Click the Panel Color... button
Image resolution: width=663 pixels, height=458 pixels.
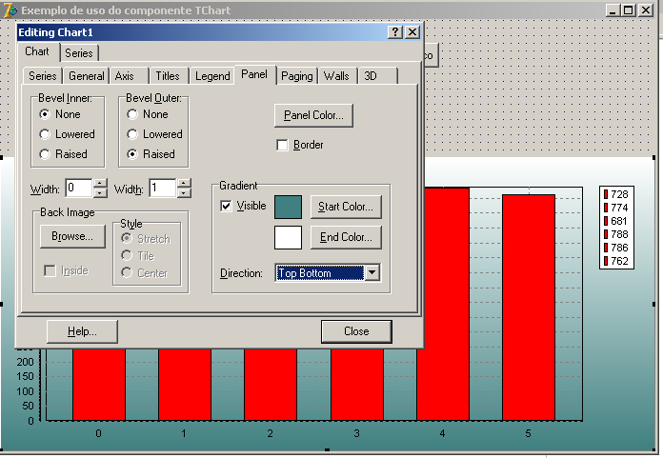(313, 115)
